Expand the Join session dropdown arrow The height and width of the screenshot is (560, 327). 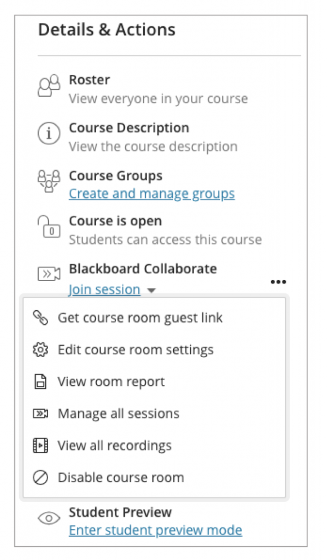point(151,290)
